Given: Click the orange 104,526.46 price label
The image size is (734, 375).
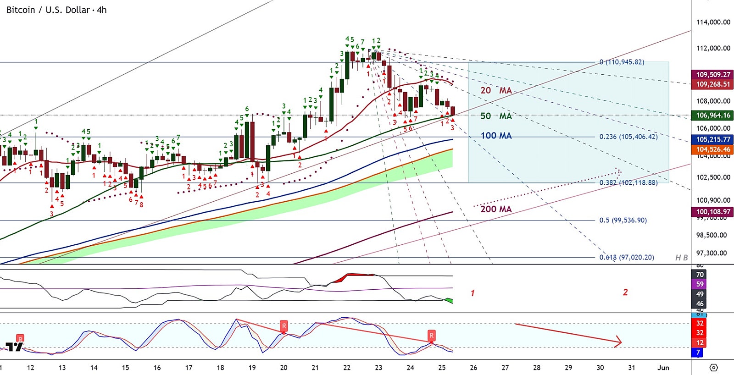Looking at the screenshot, I should 713,149.
